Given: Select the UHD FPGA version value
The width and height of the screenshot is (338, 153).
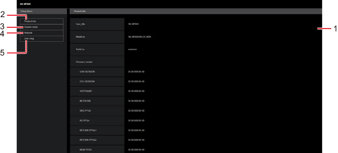Looking at the screenshot, I should tap(136, 111).
